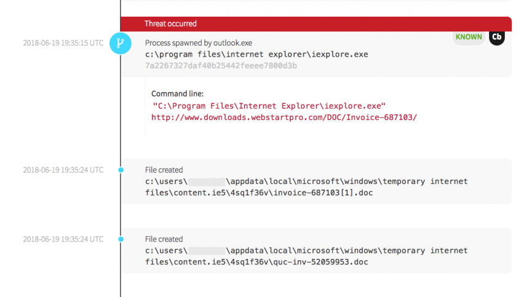Click 'File created' heading above invoice-687103[1].doc
The image size is (532, 297).
pyautogui.click(x=164, y=170)
